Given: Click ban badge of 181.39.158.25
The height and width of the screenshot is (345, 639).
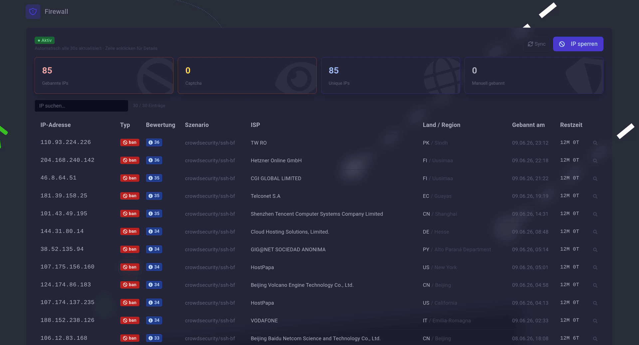Looking at the screenshot, I should 130,196.
